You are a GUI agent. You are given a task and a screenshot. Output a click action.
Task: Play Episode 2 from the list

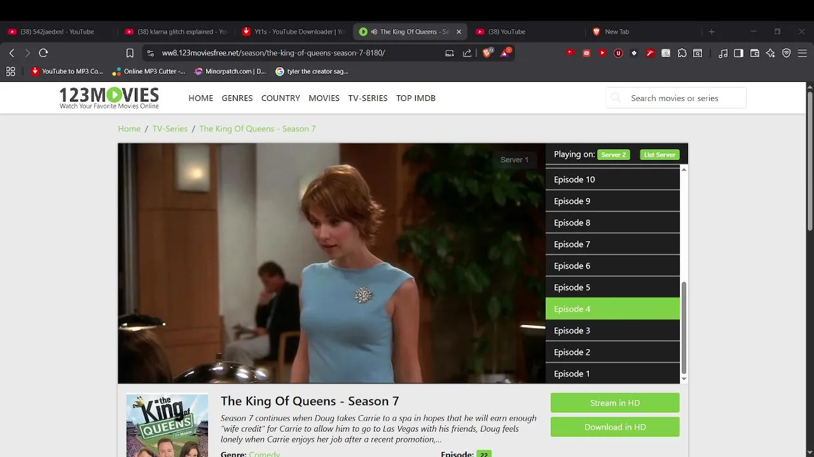pos(612,352)
